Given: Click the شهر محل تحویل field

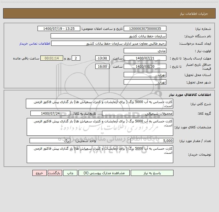Looking at the screenshot, I should (145, 82).
